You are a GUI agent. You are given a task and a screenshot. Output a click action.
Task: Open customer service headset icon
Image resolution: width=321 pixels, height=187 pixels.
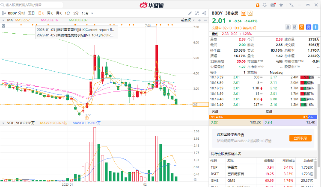(x=265, y=5)
